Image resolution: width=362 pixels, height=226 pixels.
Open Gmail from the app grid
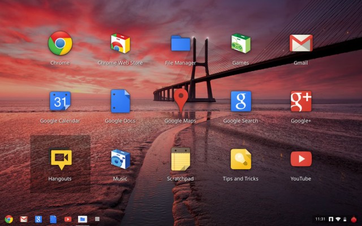pyautogui.click(x=301, y=44)
